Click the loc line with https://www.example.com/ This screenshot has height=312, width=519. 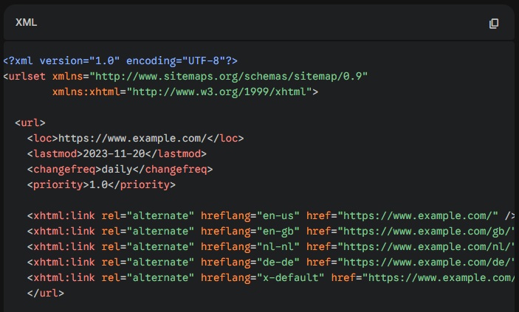coord(135,139)
